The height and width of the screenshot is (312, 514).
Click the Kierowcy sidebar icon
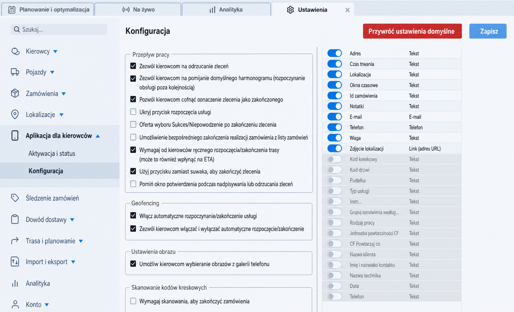click(x=15, y=51)
